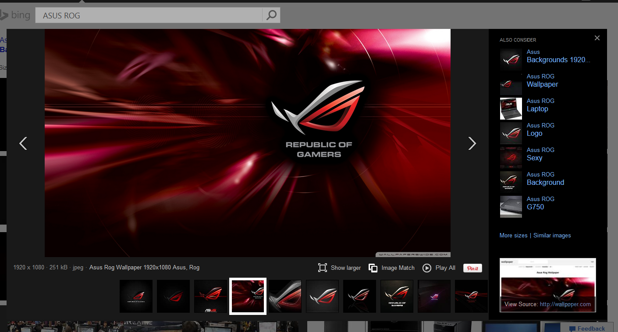Click the Feedback label text

pos(591,328)
